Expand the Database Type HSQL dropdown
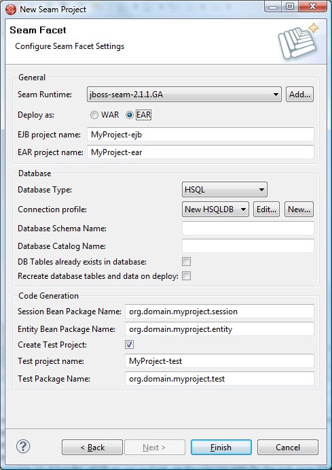This screenshot has height=470, width=332. point(224,190)
